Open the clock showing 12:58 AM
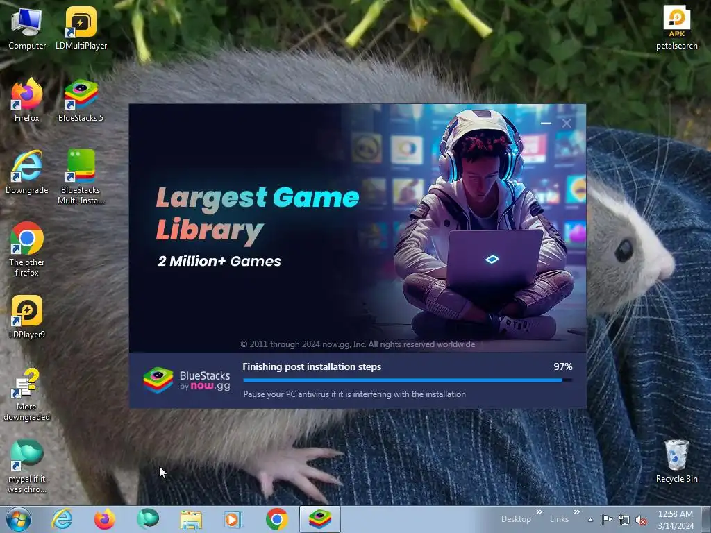Viewport: 711px width, 533px height. (676, 520)
